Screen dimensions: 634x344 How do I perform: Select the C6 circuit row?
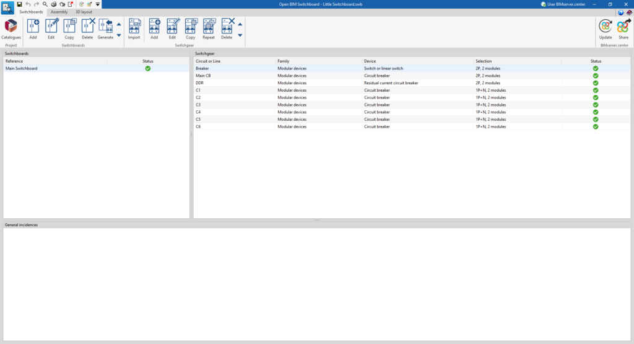click(x=412, y=126)
